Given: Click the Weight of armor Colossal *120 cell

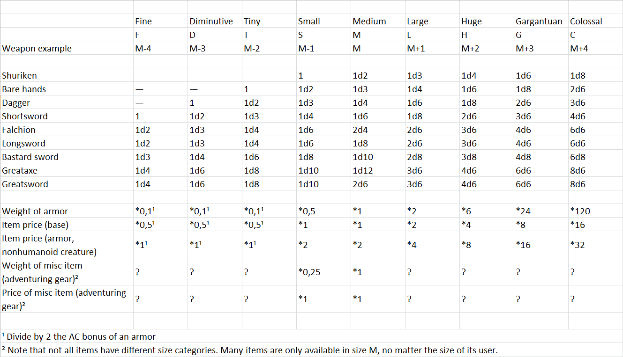Looking at the screenshot, I should [580, 211].
